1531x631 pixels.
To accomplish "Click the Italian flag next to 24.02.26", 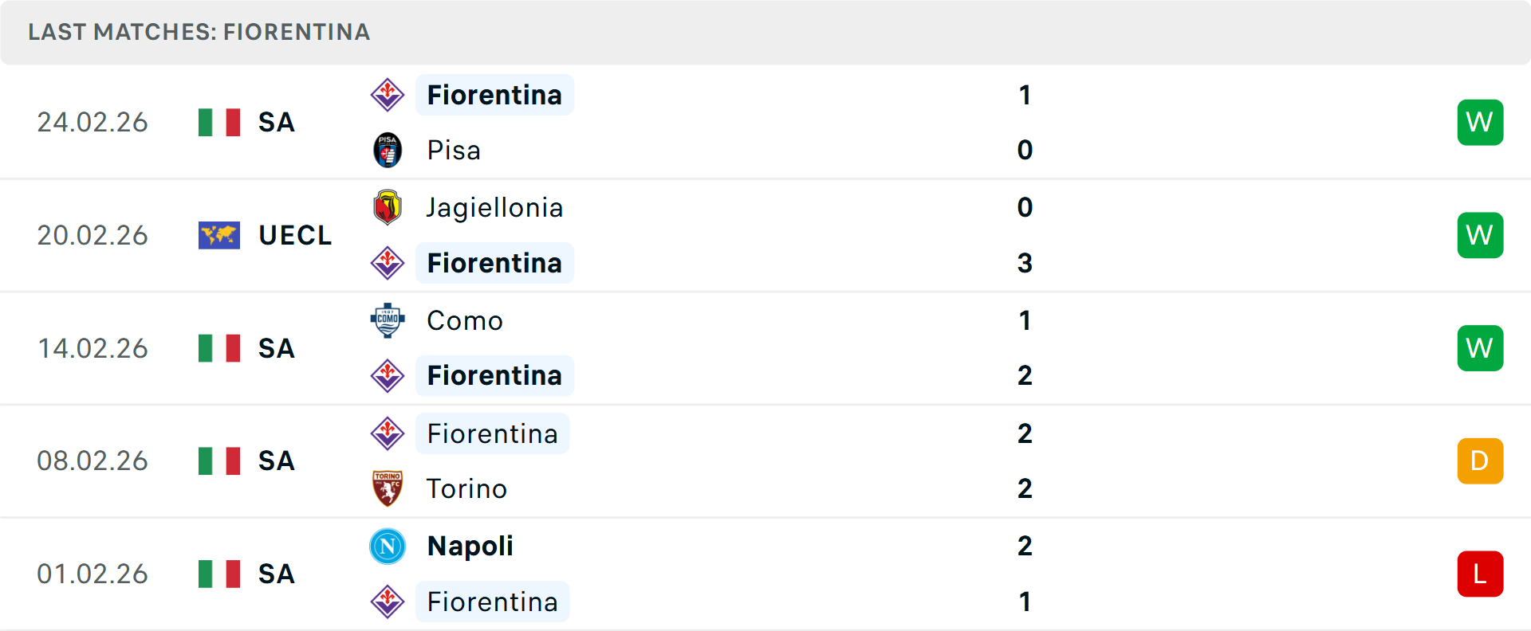I will pos(219,122).
